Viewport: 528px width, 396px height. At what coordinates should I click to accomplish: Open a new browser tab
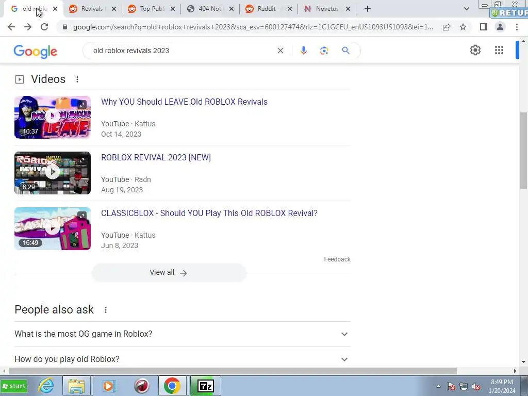[x=367, y=9]
